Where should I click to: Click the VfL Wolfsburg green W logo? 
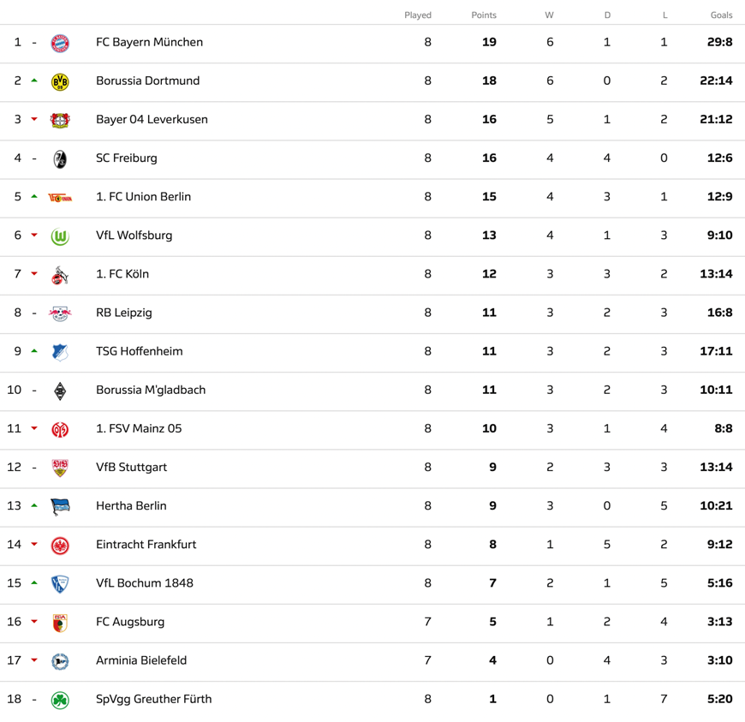(x=60, y=236)
